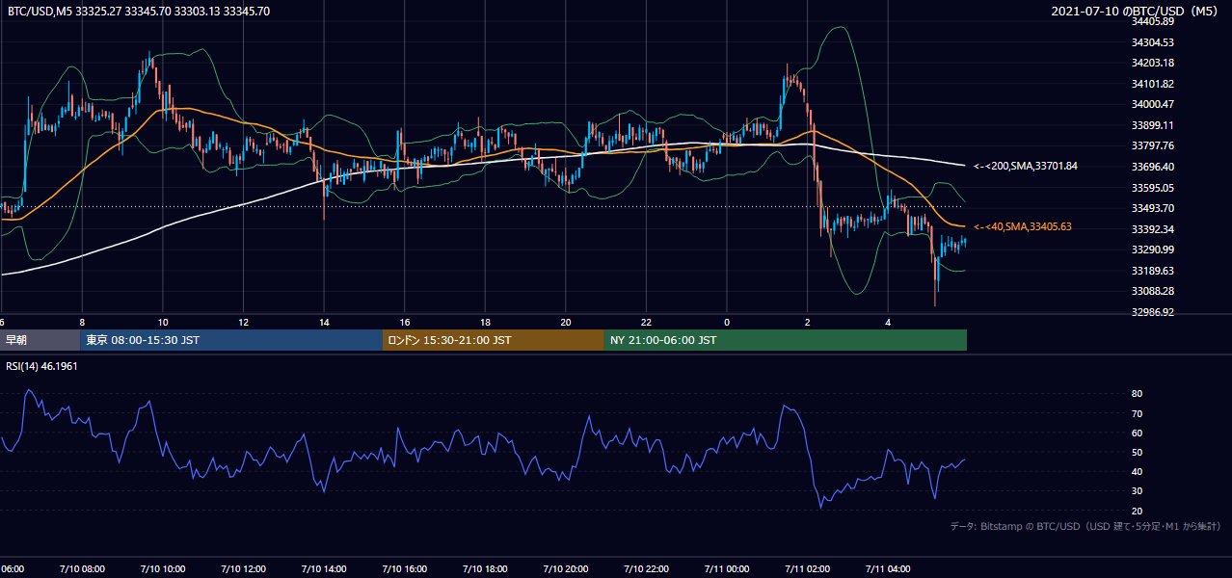Click hour label 16 under price chart
Screen dimensions: 1232x578
coord(405,323)
